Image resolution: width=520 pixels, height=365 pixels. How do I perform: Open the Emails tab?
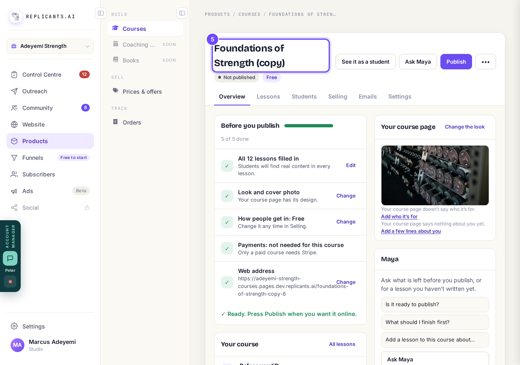[368, 97]
